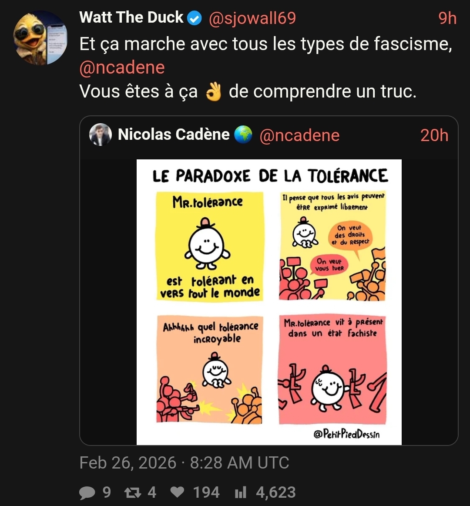Click the globe emoji beside Nicolas Cadène
This screenshot has height=506, width=470.
point(243,135)
